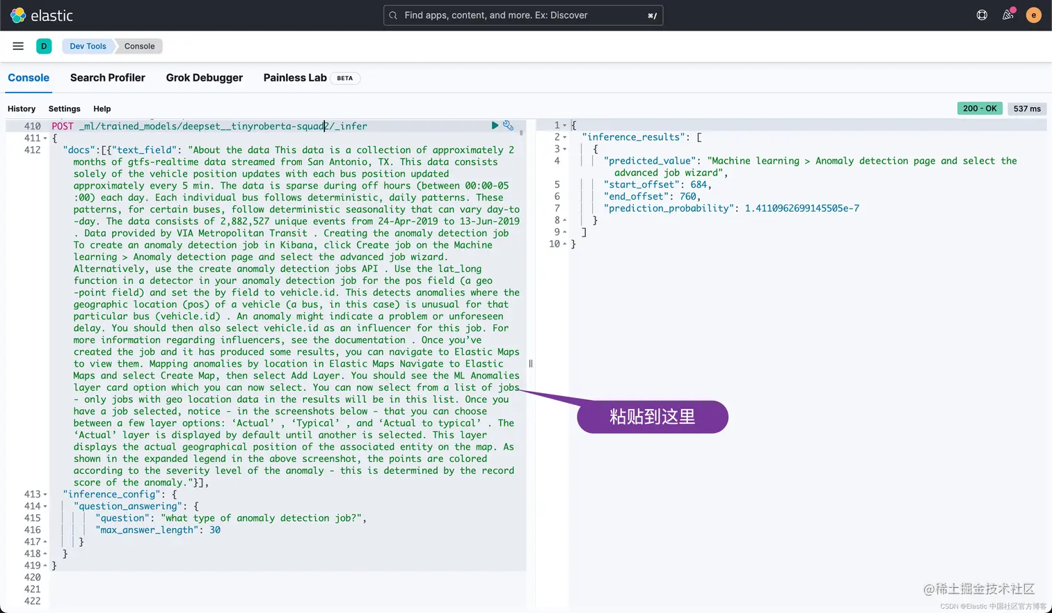
Task: Click the "question" value on line 415
Action: [x=262, y=518]
